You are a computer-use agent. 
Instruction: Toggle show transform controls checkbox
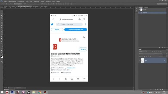pos(24,4)
